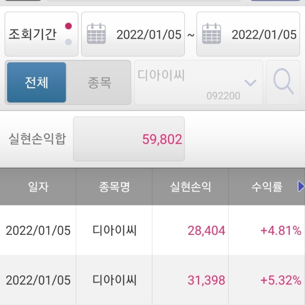Open the end date calendar icon
Screen dimensions: 305x305
tap(212, 34)
